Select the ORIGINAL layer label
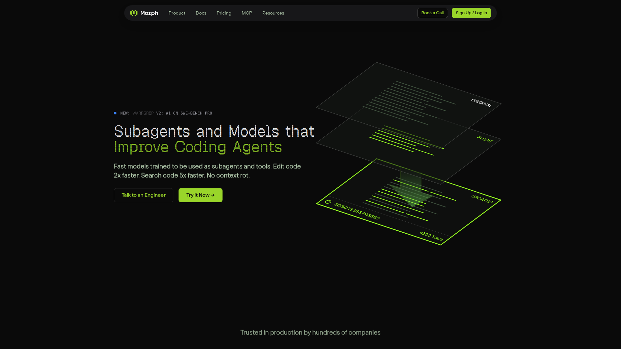Viewport: 621px width, 349px height. [481, 103]
